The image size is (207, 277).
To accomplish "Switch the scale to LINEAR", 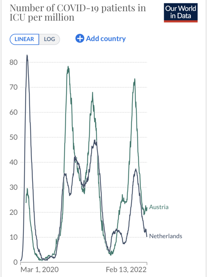I will click(24, 39).
